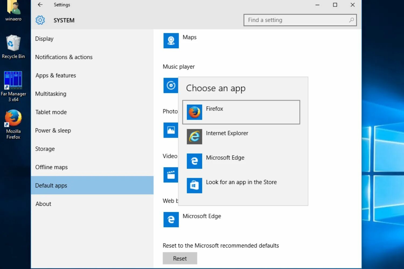Select Firefox icon in Choose an app list

(x=194, y=112)
